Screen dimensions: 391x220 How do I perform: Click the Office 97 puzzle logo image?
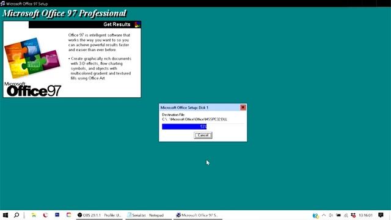click(x=32, y=57)
